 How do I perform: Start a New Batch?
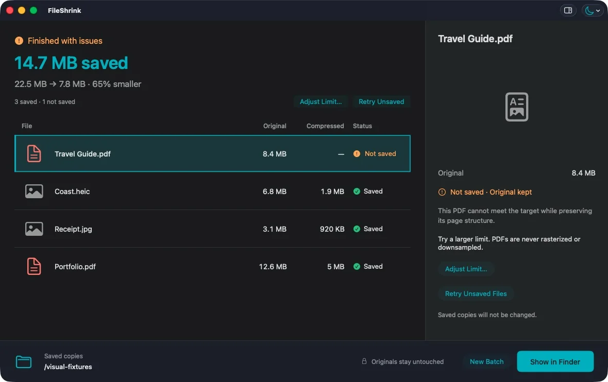coord(486,362)
